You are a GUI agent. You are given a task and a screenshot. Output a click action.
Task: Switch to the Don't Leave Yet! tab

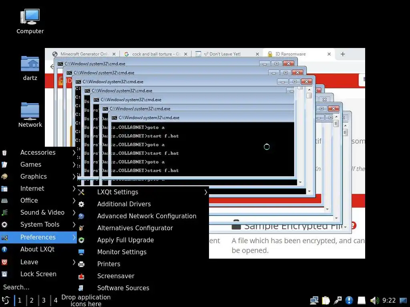[227, 54]
